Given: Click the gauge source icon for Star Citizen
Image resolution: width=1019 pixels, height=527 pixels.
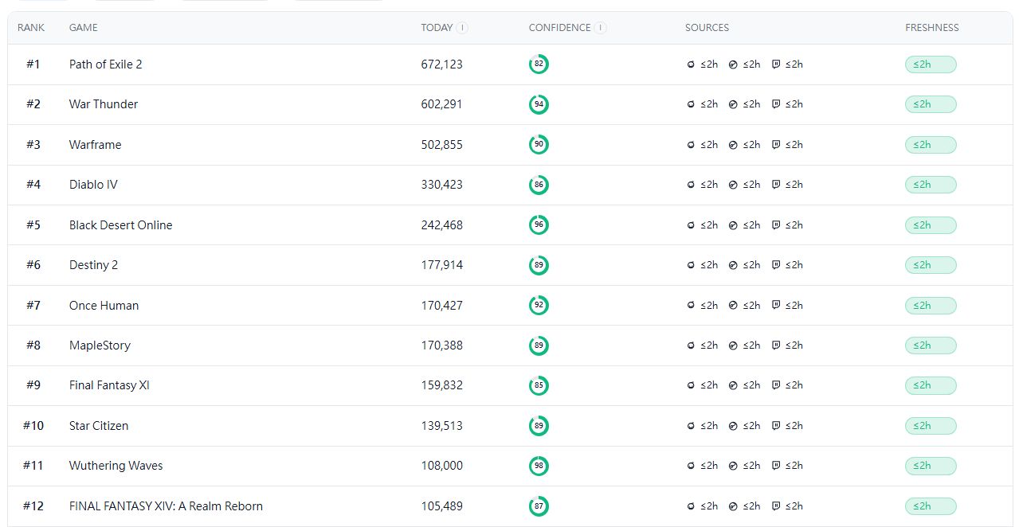Looking at the screenshot, I should [733, 426].
